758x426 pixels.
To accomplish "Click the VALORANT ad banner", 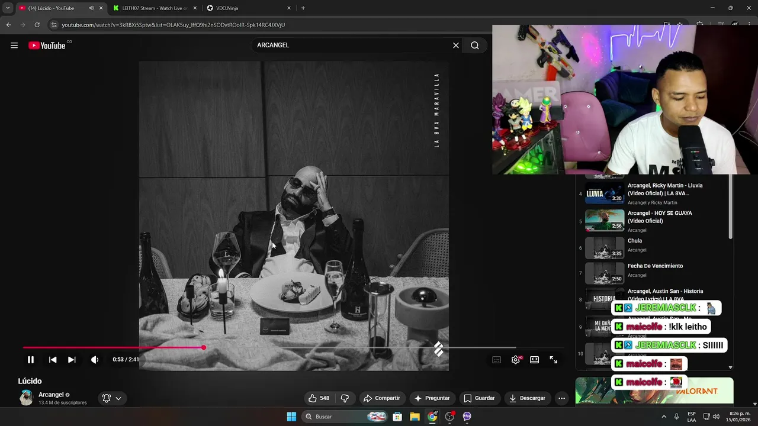I will [x=654, y=390].
